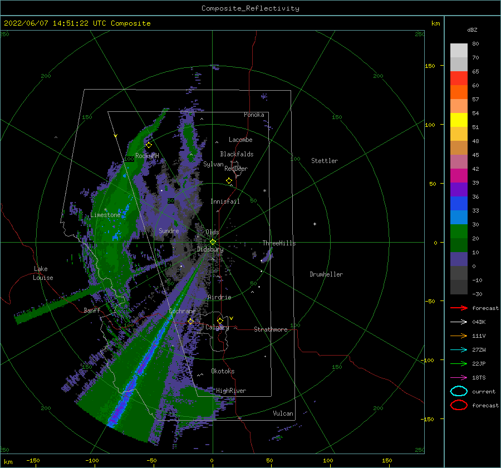Select the bright yellow 51-54 dBZ swatch
The width and height of the screenshot is (501, 468).
(x=459, y=120)
